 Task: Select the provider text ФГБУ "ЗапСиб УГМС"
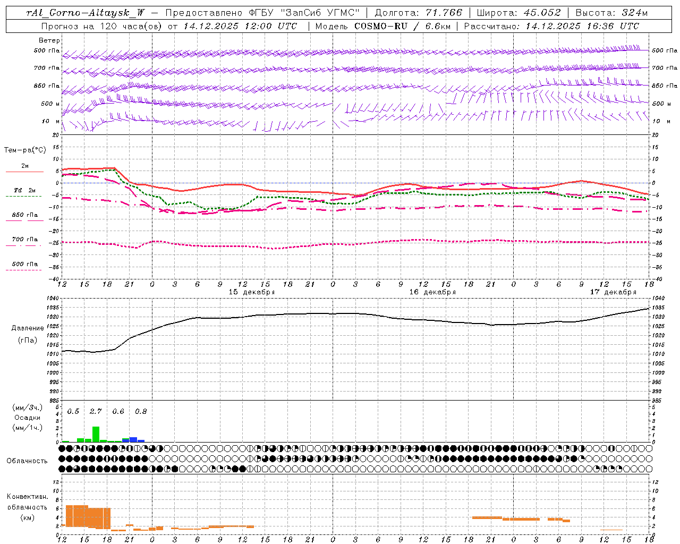304,13
